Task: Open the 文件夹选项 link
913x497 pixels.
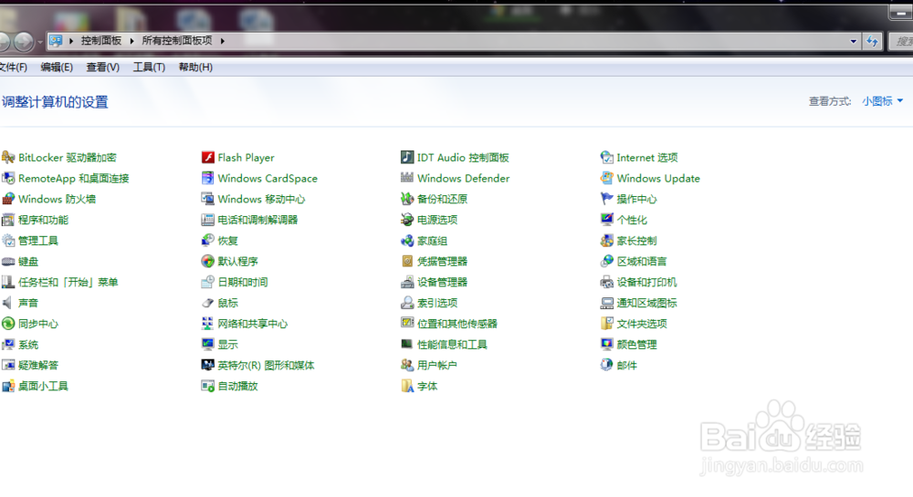Action: [642, 324]
